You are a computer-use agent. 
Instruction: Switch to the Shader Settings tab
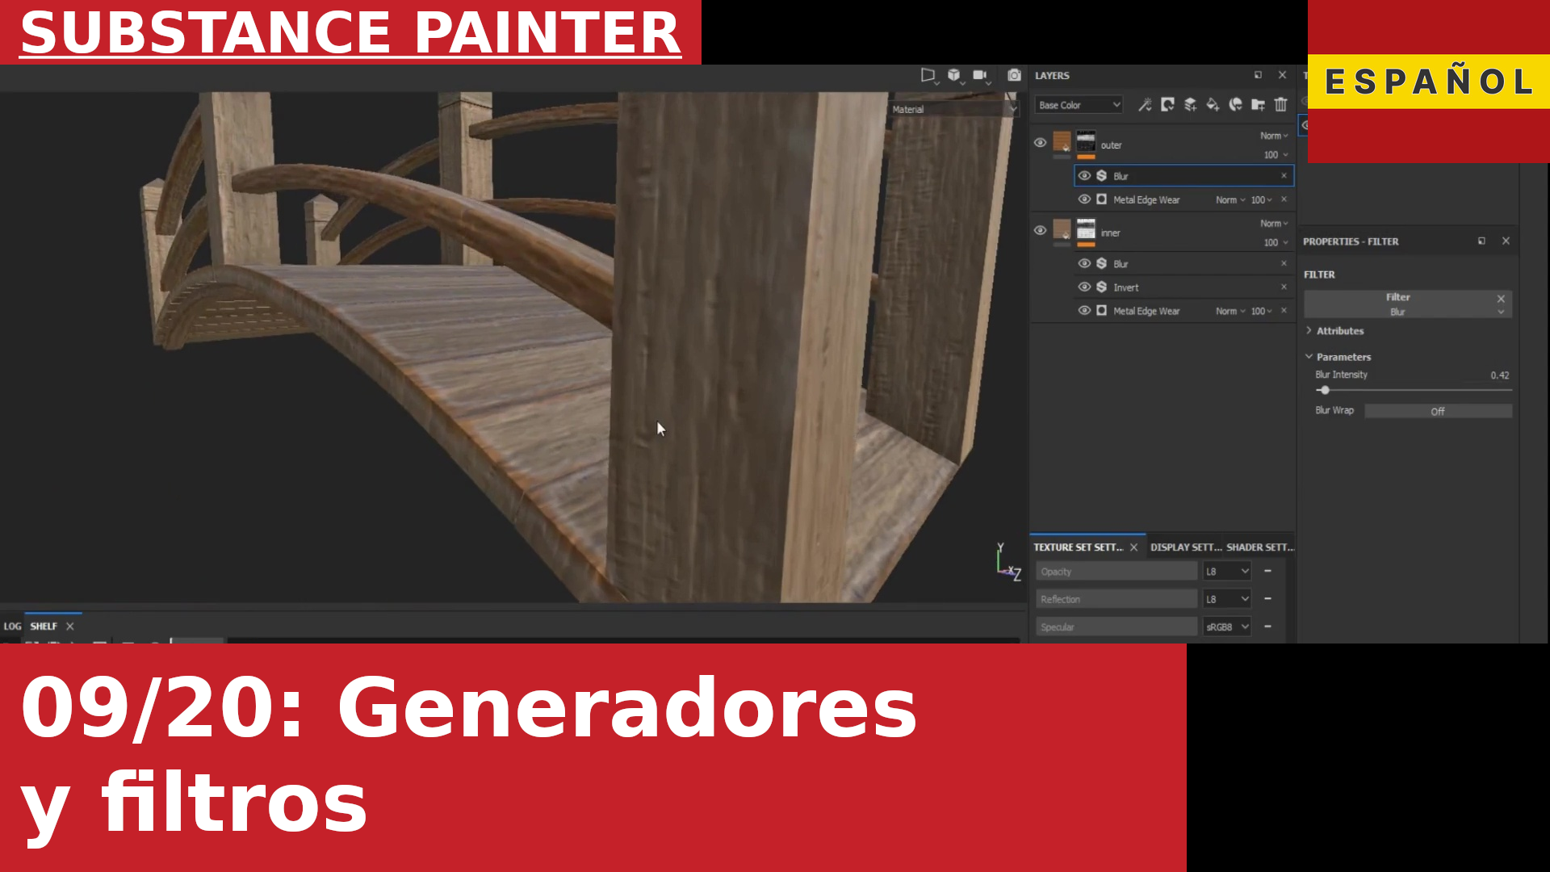(x=1259, y=547)
